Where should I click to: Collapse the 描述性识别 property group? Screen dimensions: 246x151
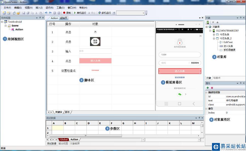pos(206,93)
